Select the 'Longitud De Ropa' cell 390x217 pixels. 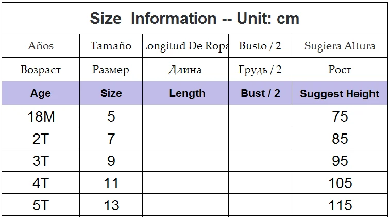click(185, 46)
